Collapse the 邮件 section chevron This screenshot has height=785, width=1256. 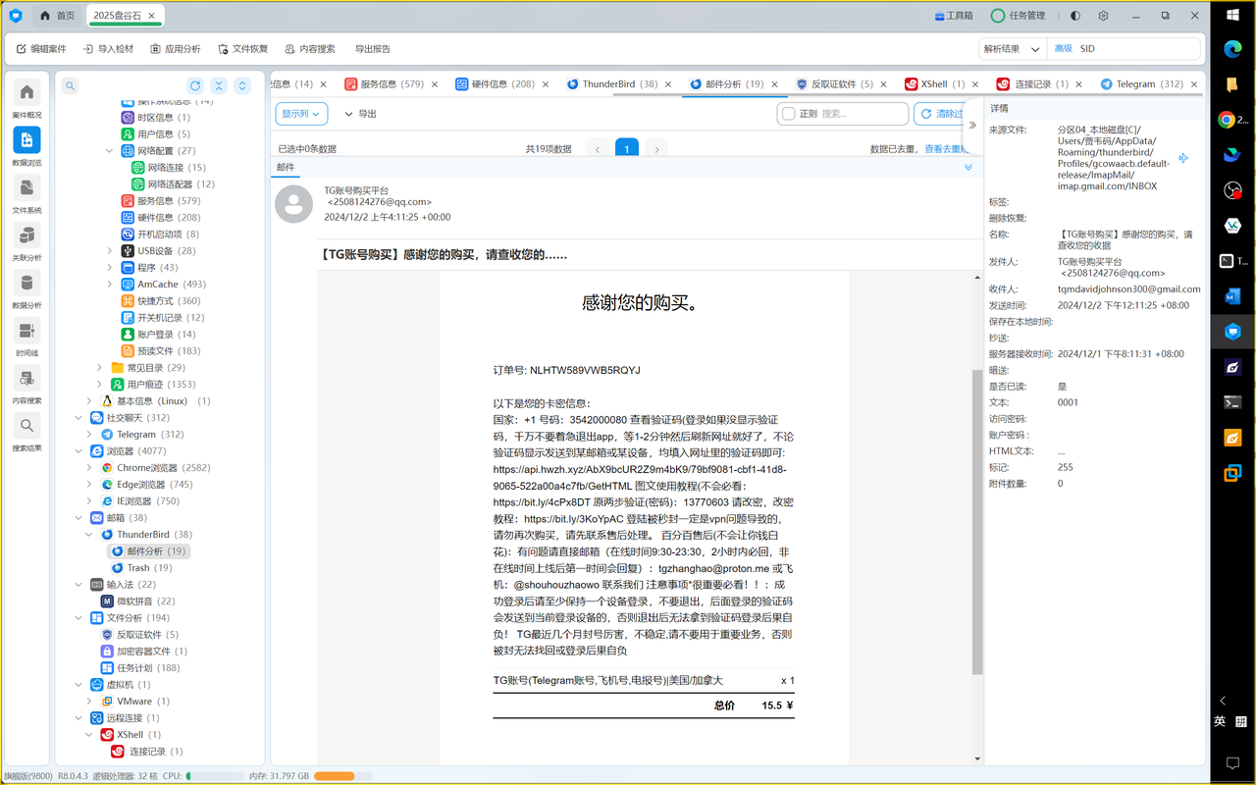968,167
